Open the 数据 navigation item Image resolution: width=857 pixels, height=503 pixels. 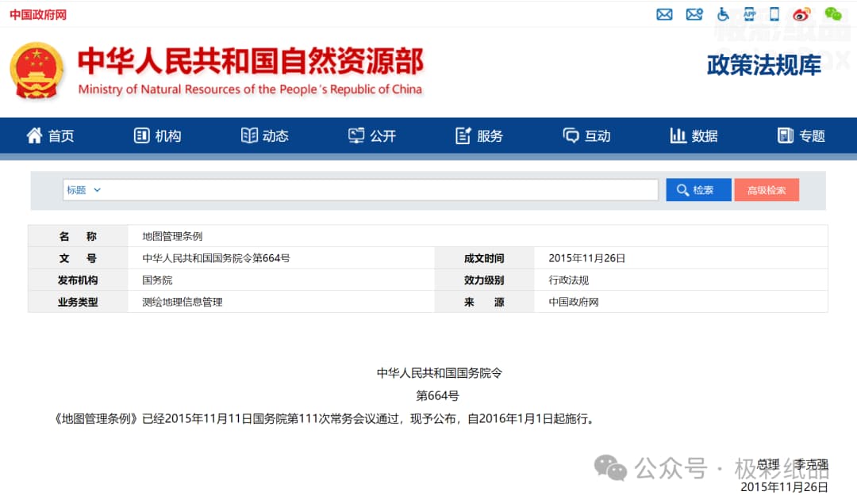point(694,135)
